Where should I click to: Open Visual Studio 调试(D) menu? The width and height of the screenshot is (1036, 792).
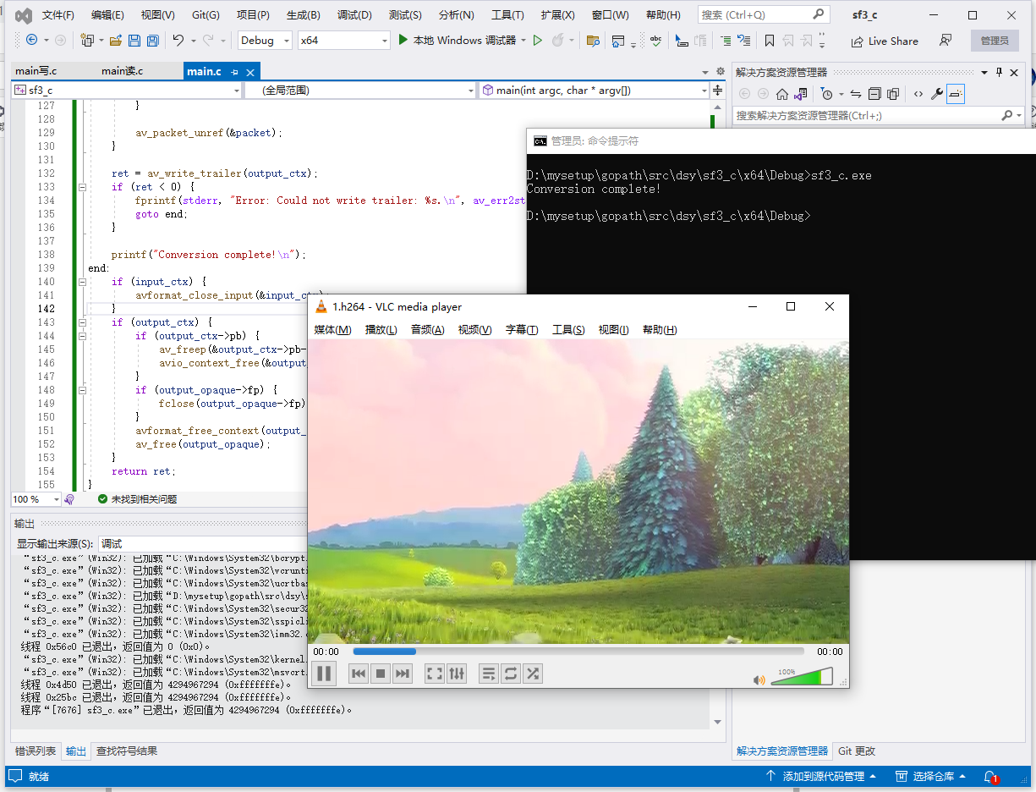click(354, 15)
